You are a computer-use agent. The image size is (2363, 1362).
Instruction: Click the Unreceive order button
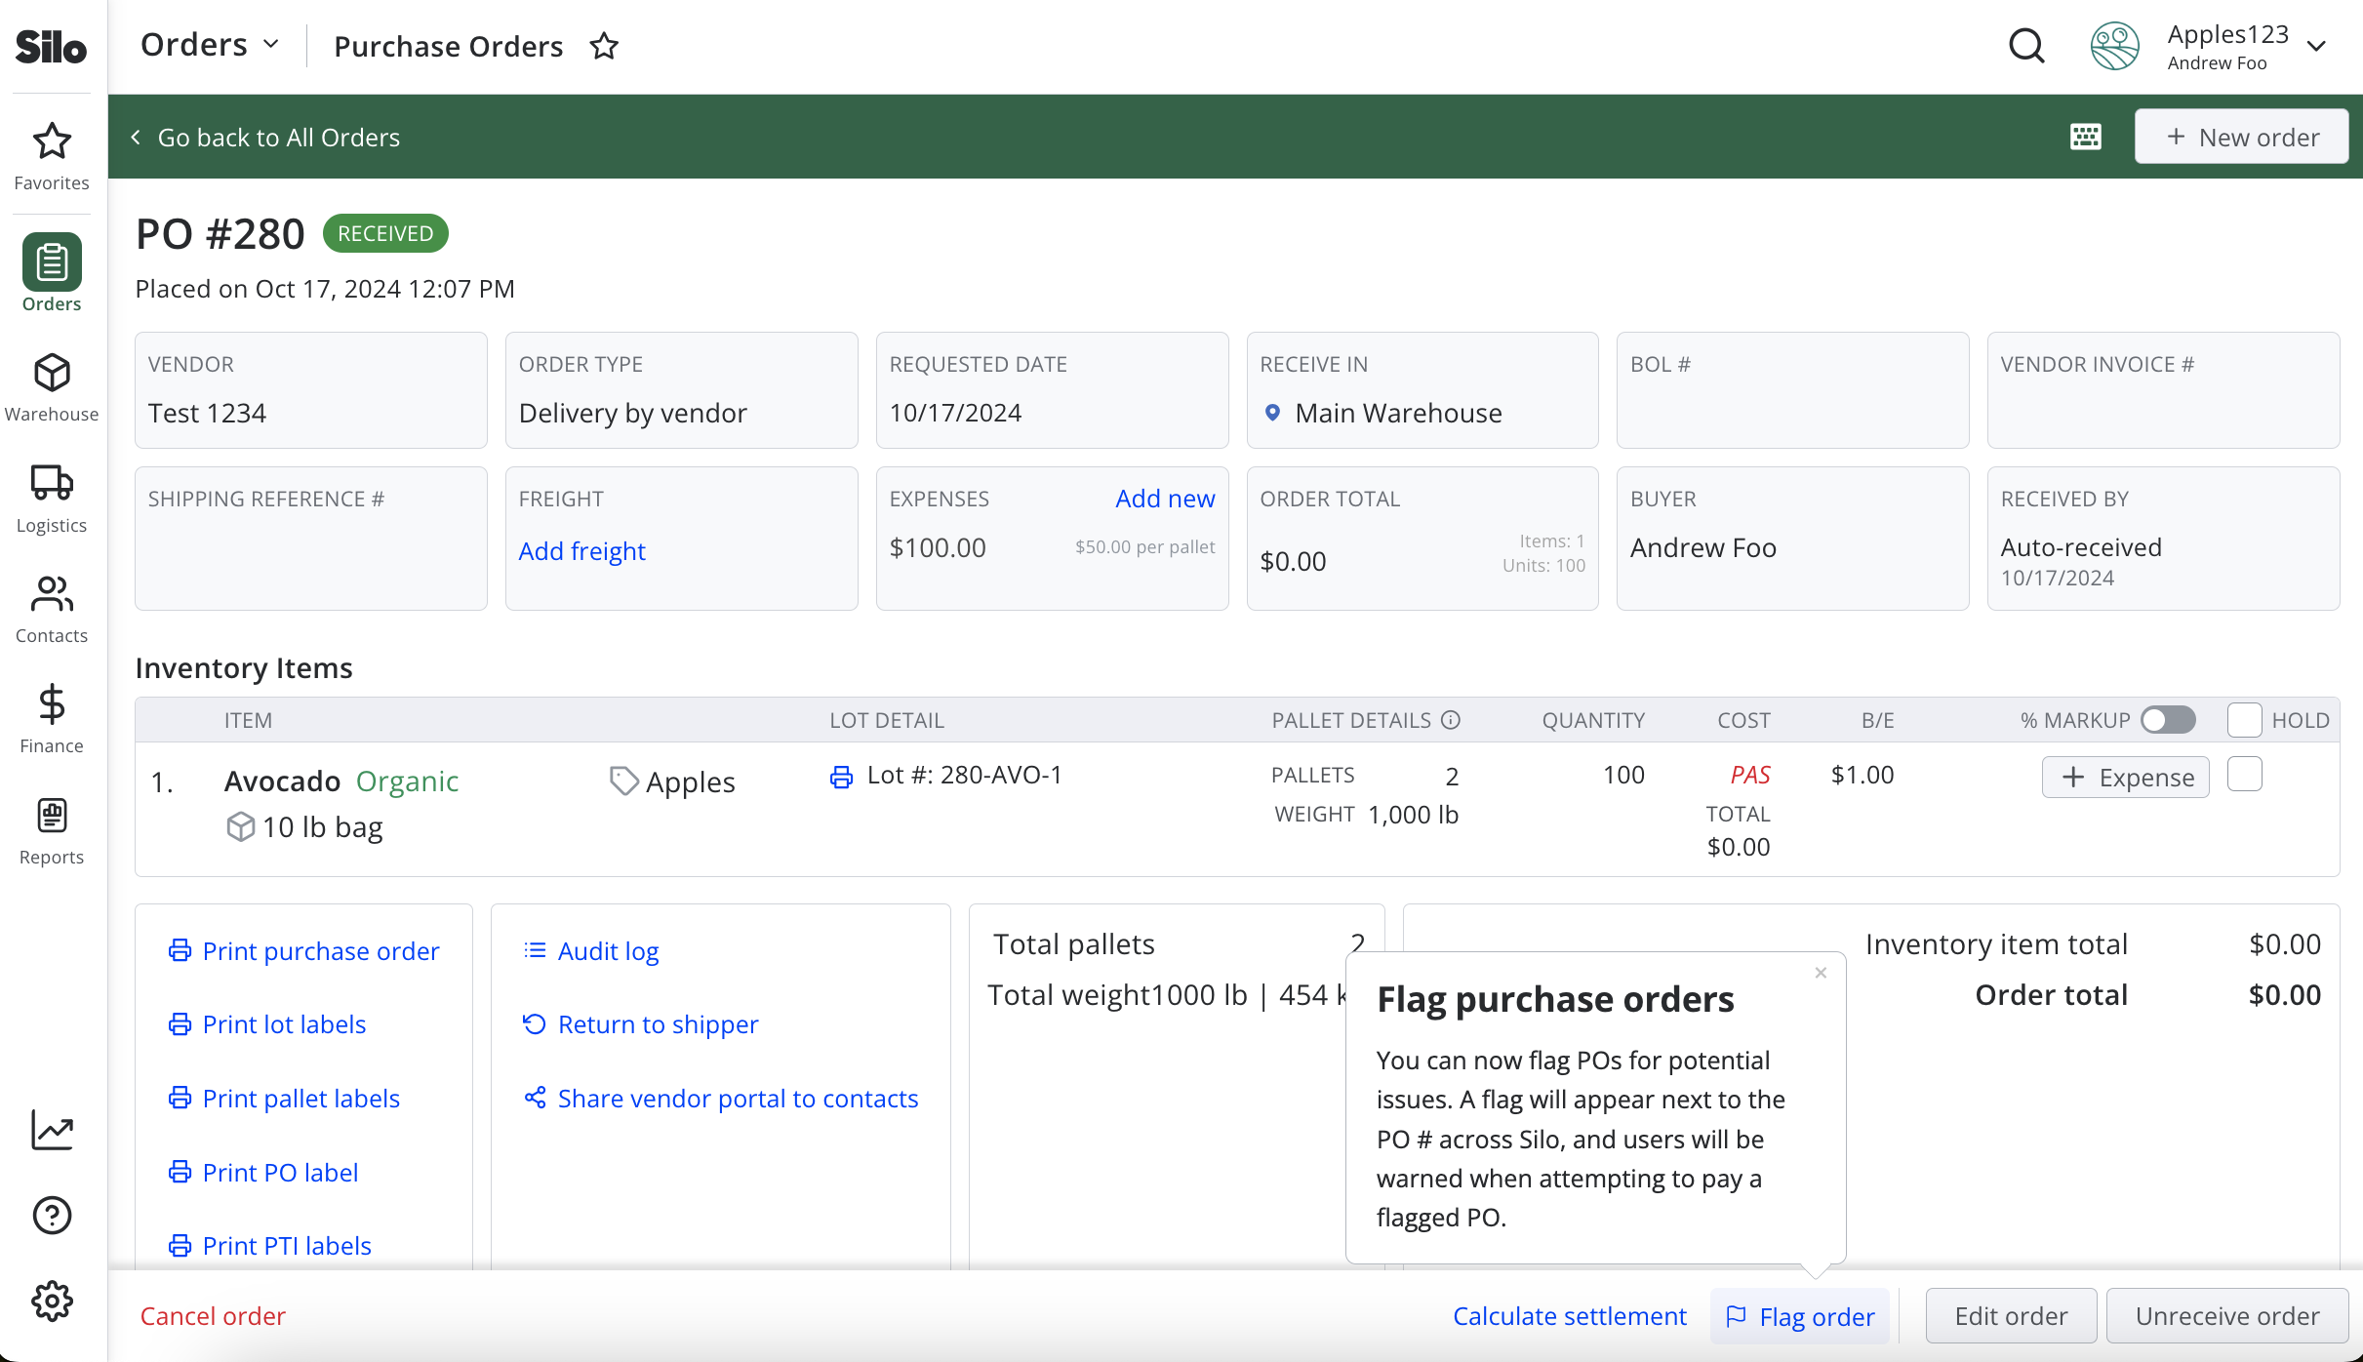(2227, 1316)
